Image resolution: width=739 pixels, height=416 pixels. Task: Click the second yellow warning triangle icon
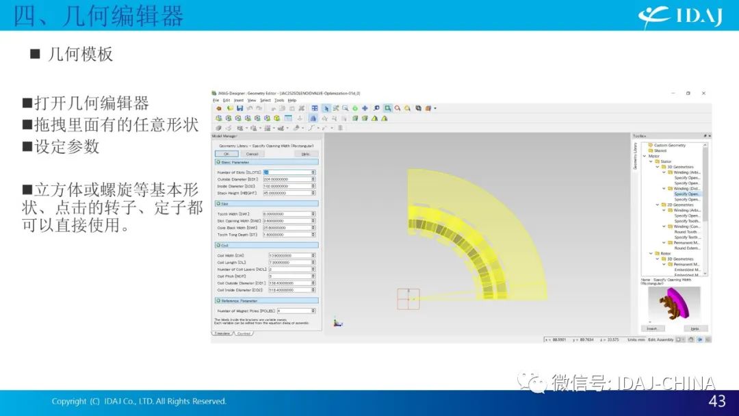pyautogui.click(x=384, y=118)
